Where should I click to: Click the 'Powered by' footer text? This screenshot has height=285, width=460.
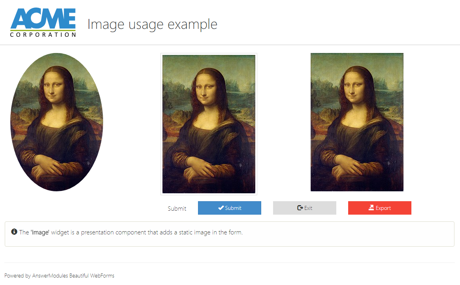pos(17,276)
